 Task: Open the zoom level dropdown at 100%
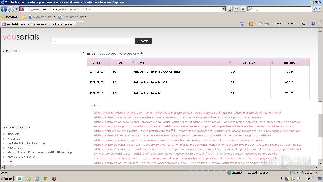(316, 173)
